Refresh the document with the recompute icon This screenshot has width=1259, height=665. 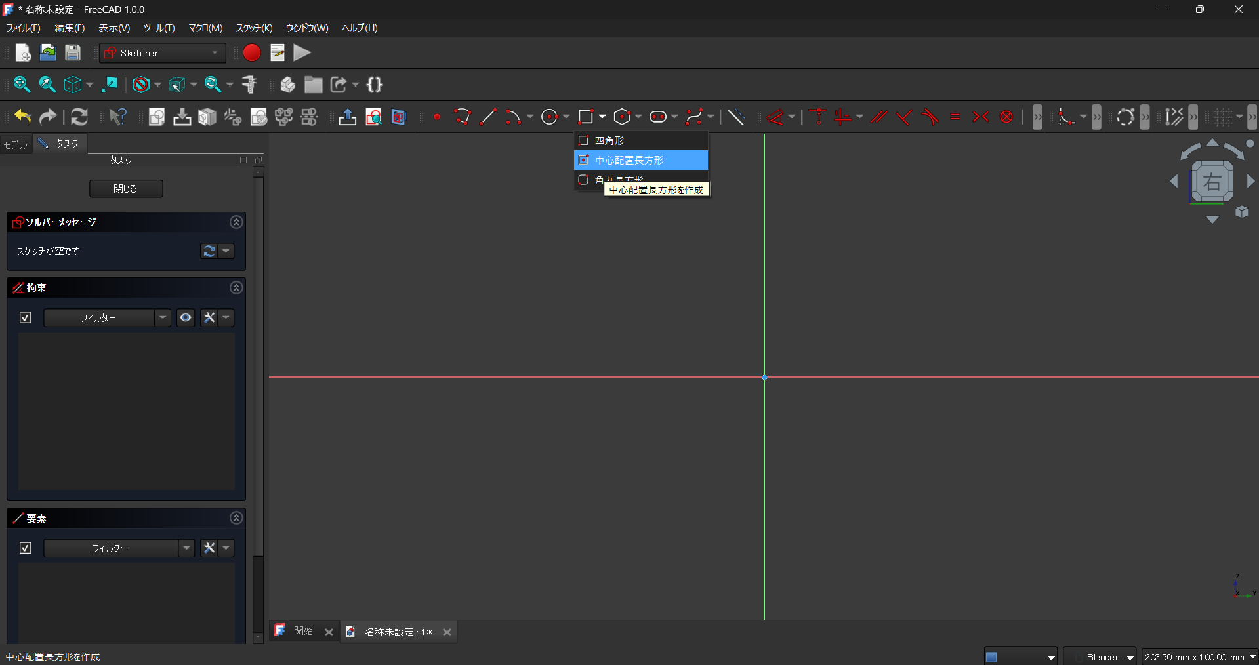[79, 117]
